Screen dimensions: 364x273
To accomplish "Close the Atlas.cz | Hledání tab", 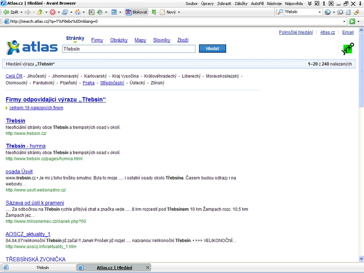I will [x=147, y=268].
